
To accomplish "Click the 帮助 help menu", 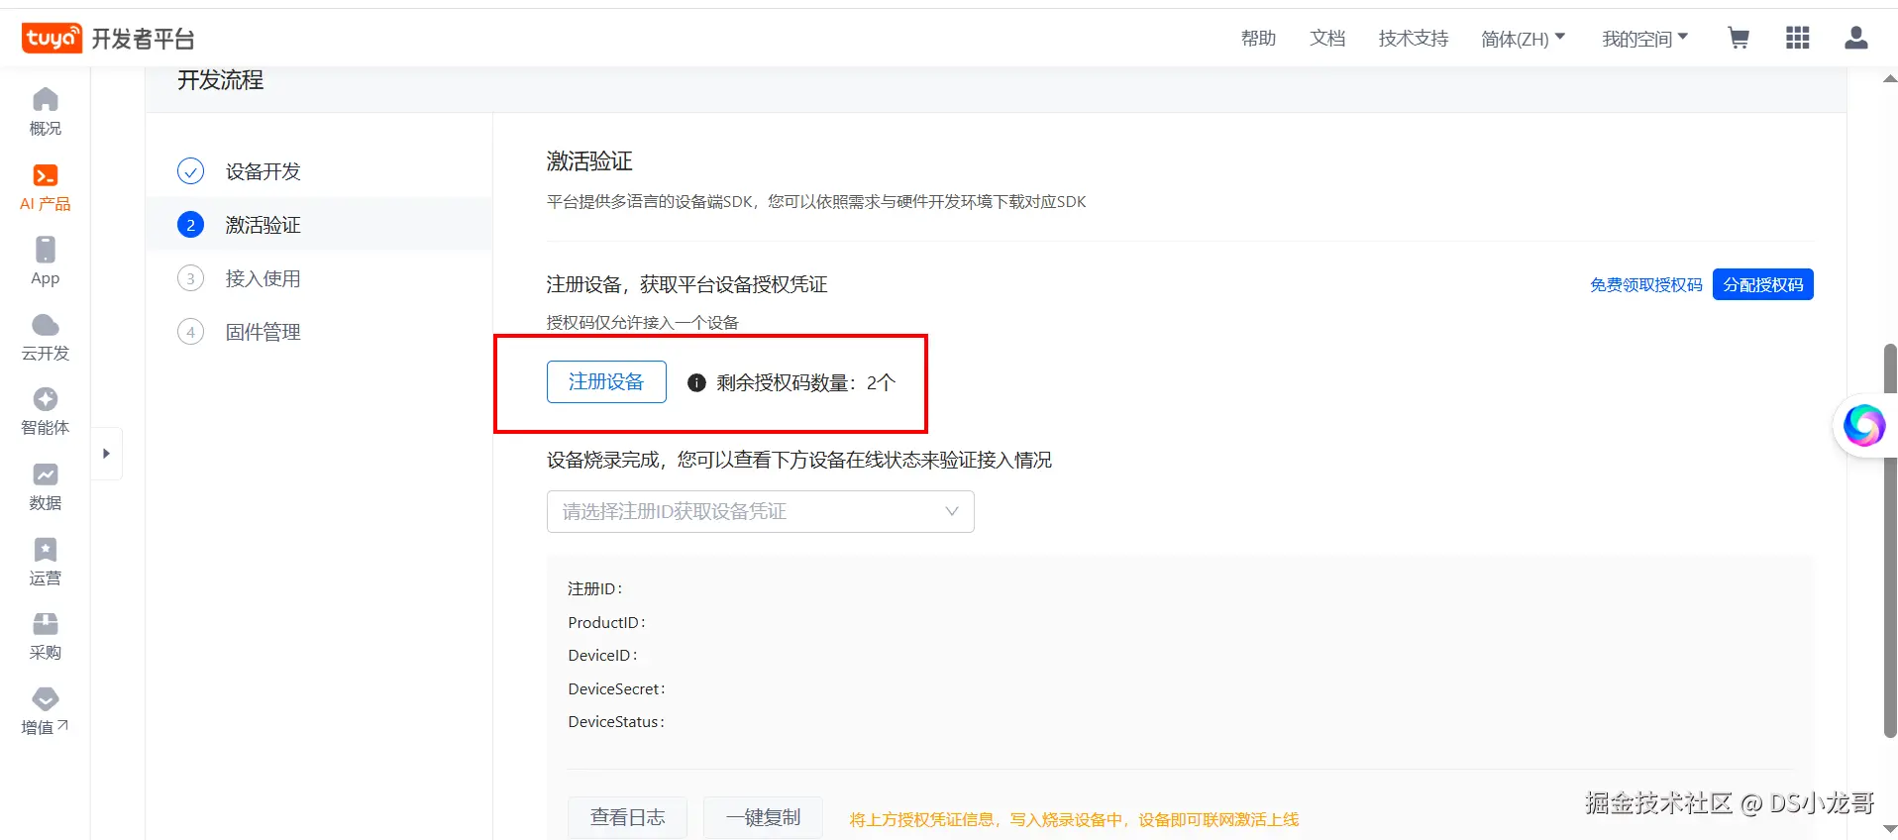I will pos(1258,39).
